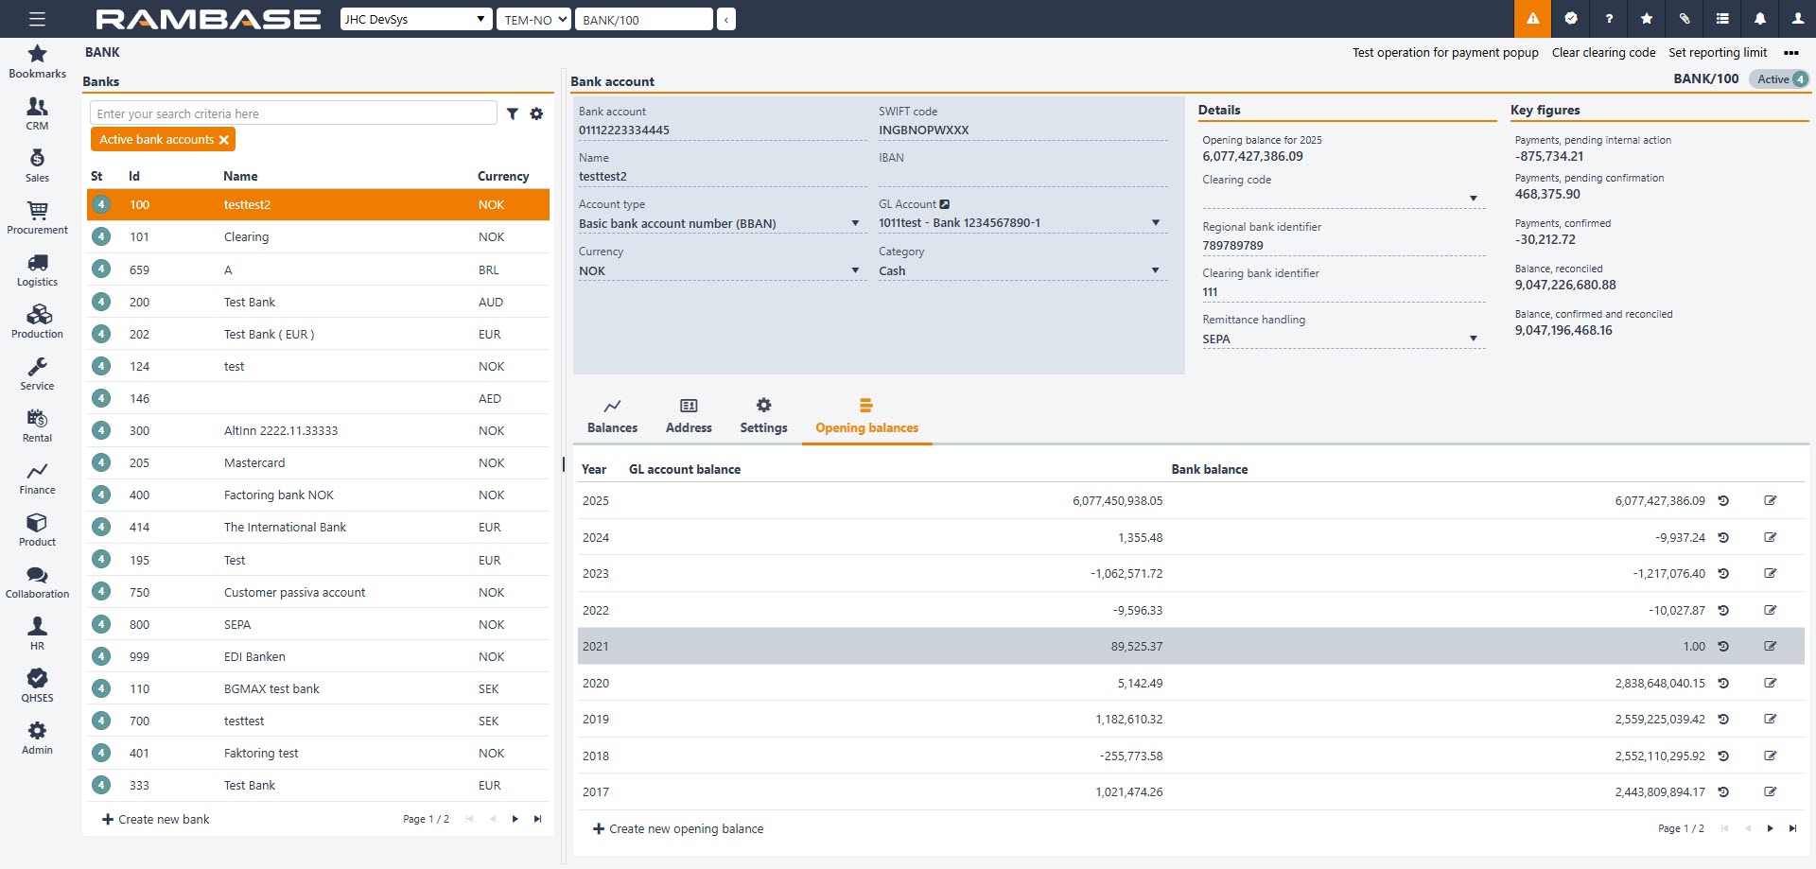Viewport: 1816px width, 869px height.
Task: Click the filter funnel icon in Banks
Action: point(512,114)
